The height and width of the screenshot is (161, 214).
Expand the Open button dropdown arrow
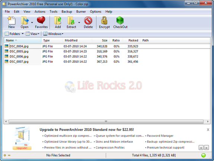point(32,22)
